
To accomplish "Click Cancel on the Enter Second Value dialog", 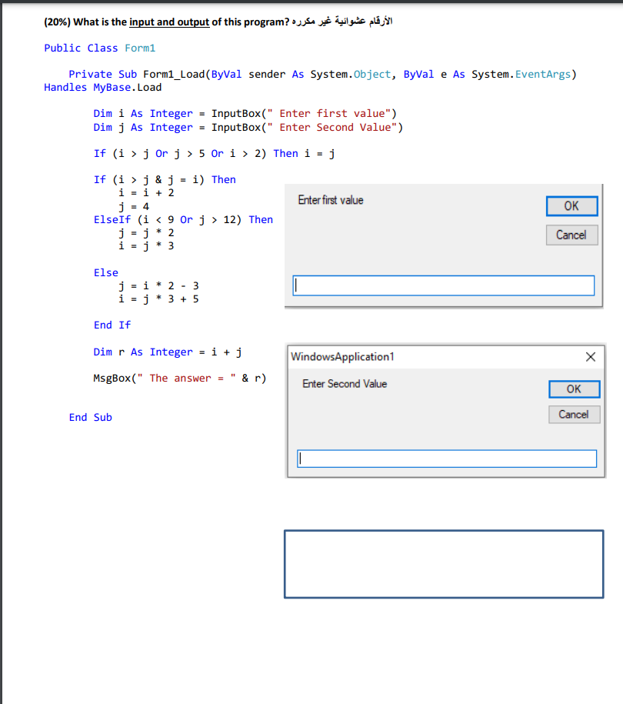I will tap(574, 414).
